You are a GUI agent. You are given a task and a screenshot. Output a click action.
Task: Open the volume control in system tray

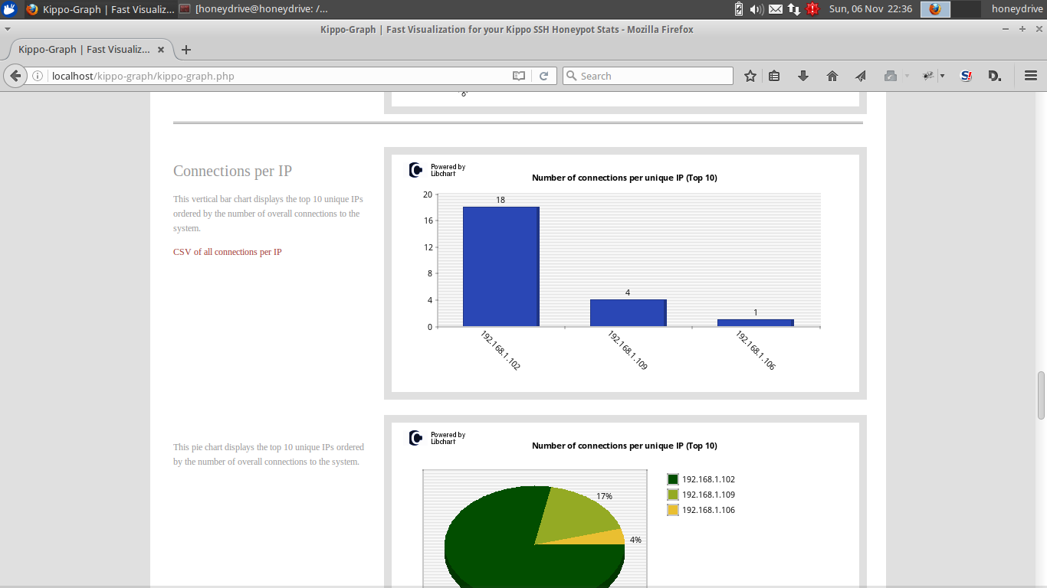tap(757, 9)
